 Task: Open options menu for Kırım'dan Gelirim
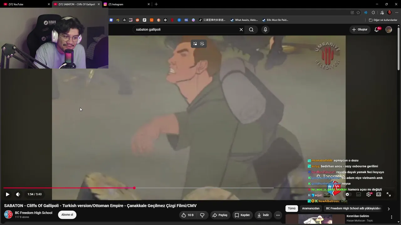(x=391, y=217)
